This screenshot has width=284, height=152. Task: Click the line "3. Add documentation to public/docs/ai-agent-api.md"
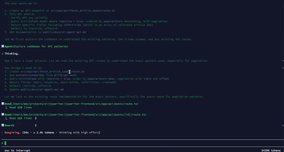click(x=45, y=32)
